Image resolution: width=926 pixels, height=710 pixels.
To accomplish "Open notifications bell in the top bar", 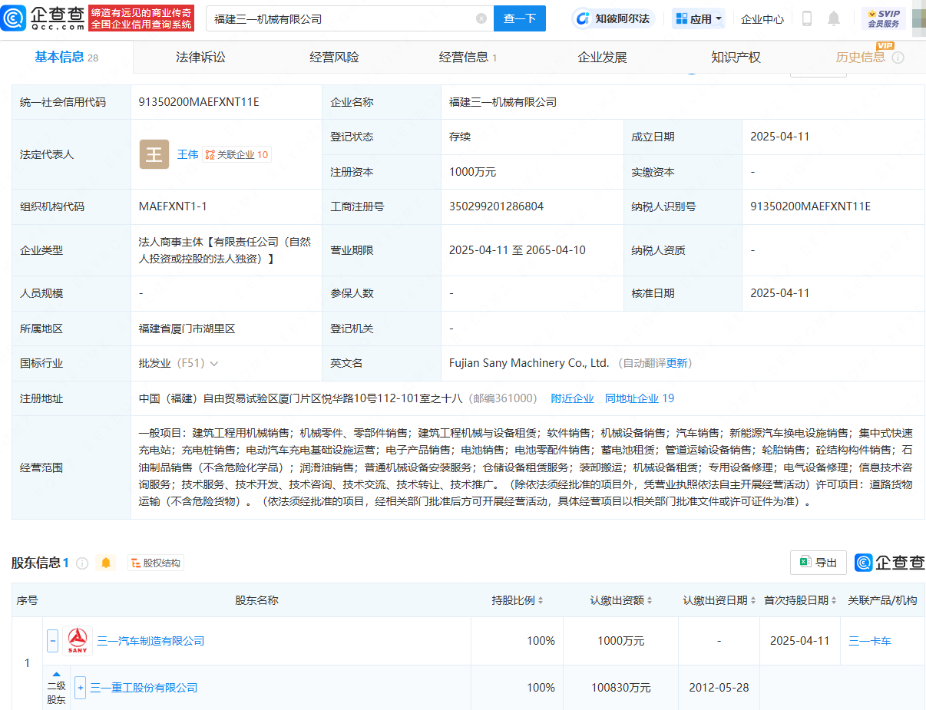I will [834, 18].
